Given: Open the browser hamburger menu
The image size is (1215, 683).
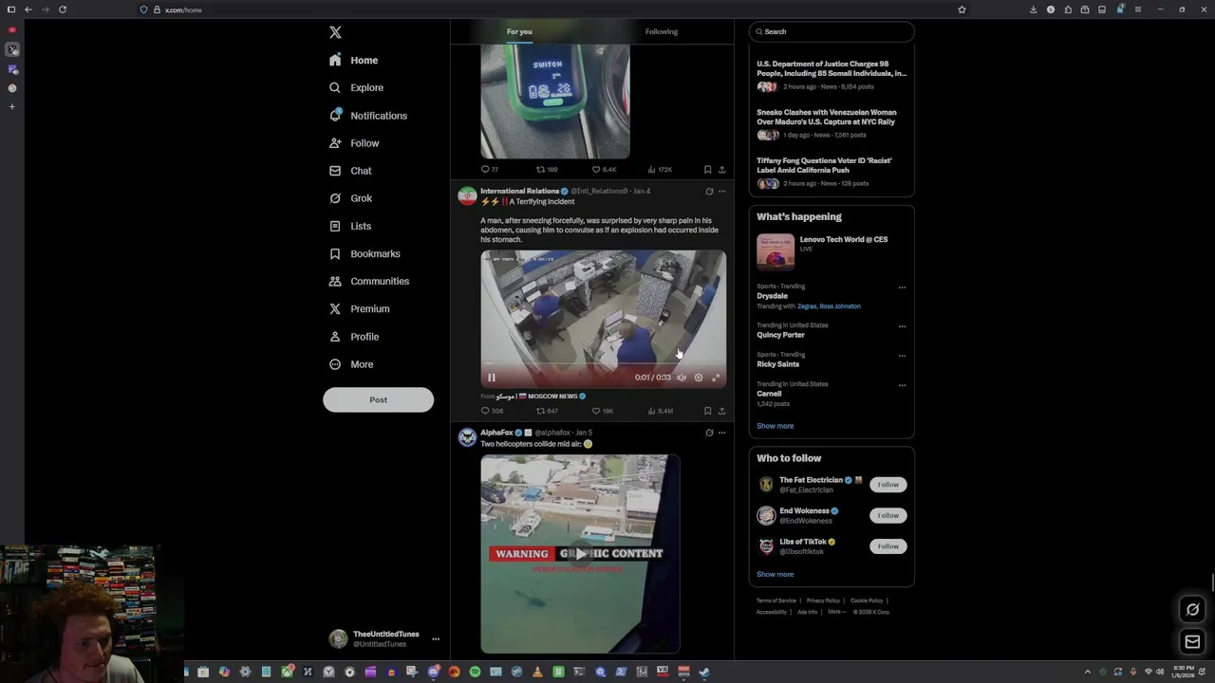Looking at the screenshot, I should [1137, 9].
